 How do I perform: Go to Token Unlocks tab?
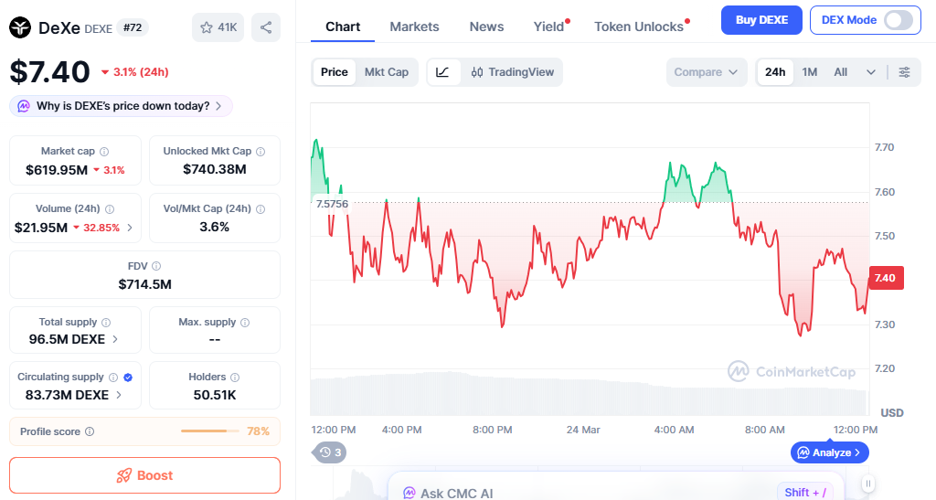(x=639, y=27)
